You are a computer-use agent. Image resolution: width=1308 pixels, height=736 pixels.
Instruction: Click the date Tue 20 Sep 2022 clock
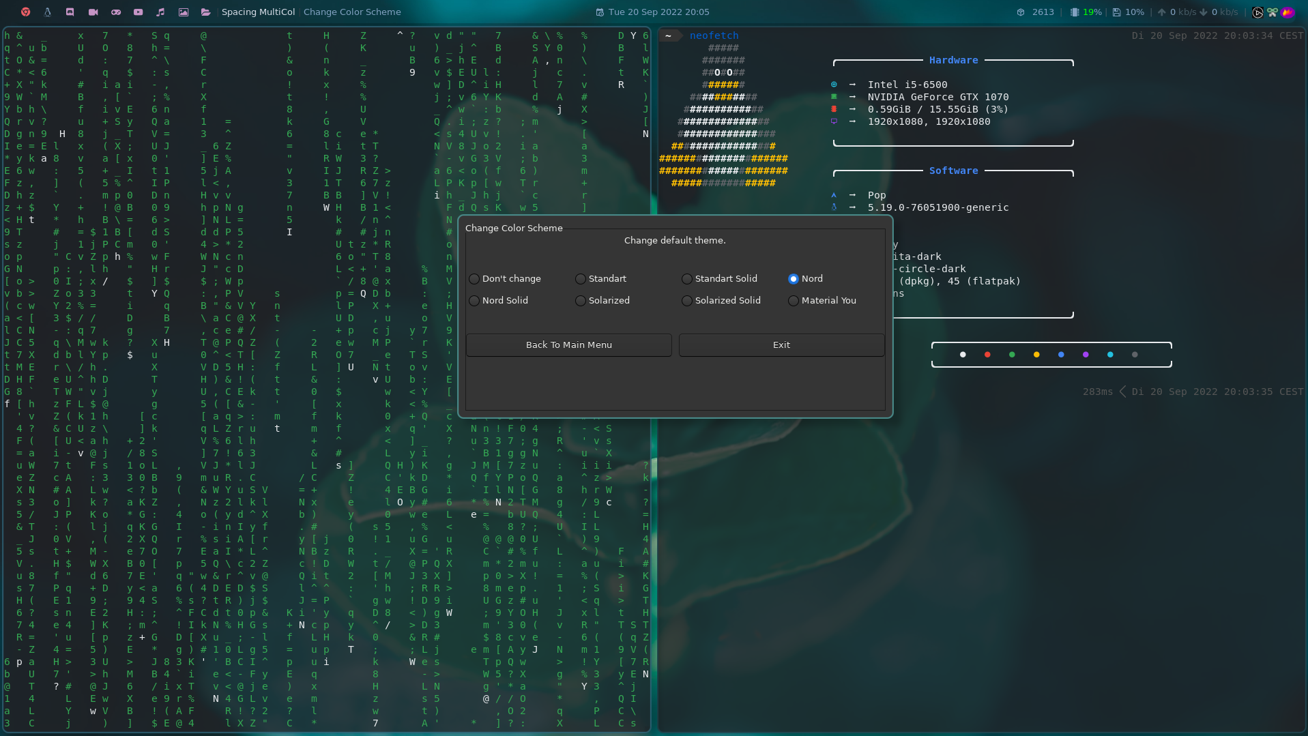pos(659,12)
